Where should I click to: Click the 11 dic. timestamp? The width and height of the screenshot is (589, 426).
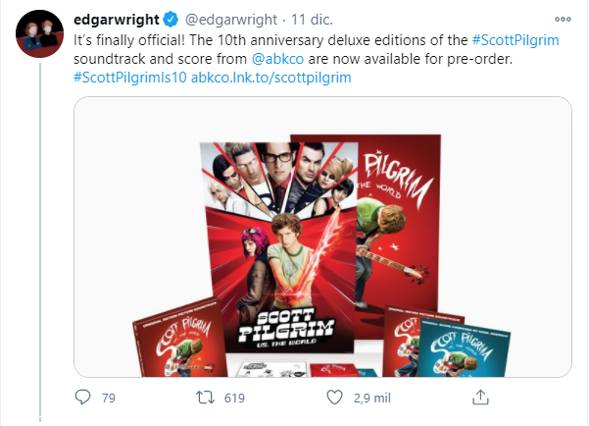click(x=313, y=20)
